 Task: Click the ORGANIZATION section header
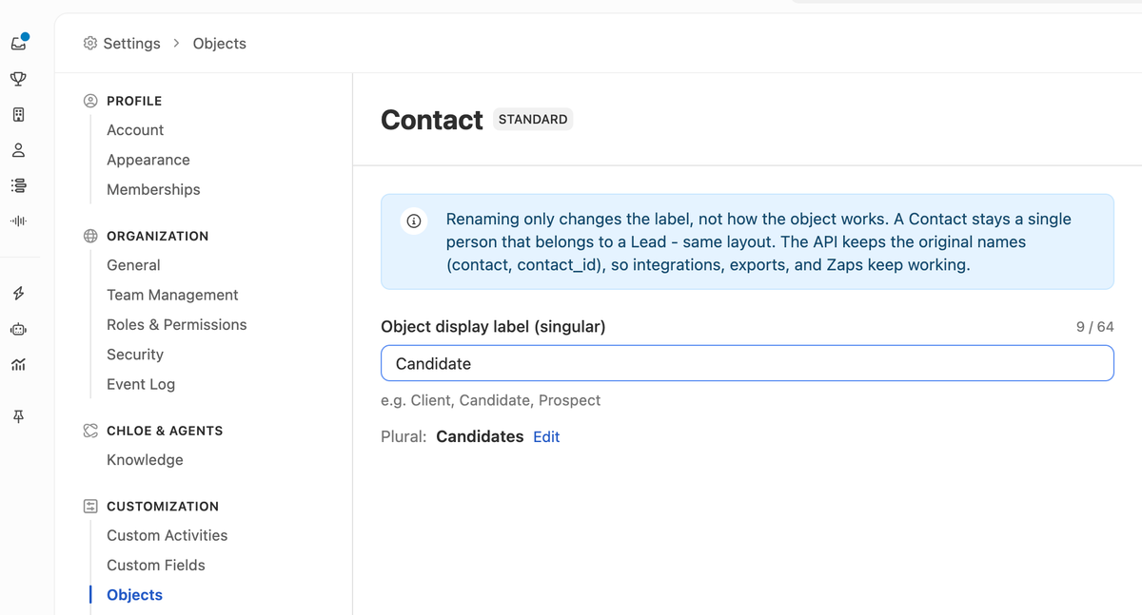157,236
